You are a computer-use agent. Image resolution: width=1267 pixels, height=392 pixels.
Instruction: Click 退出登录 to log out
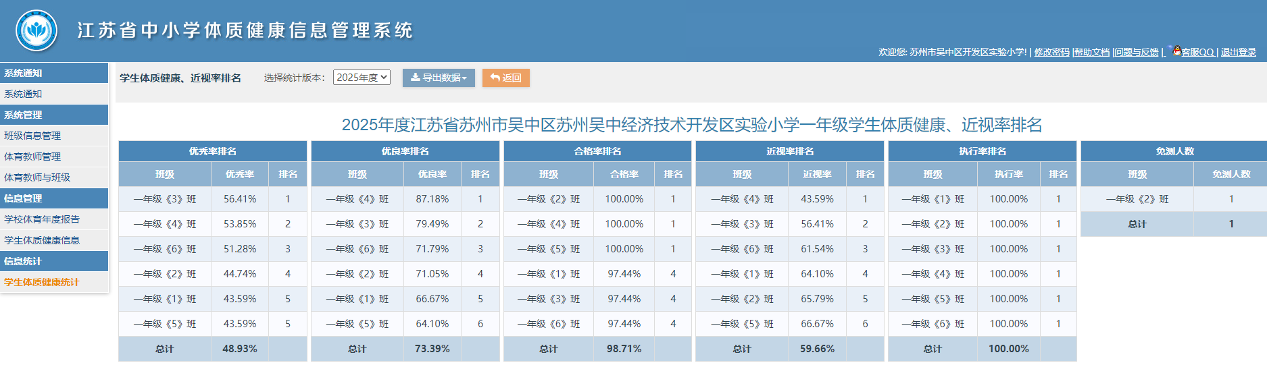coord(1238,52)
